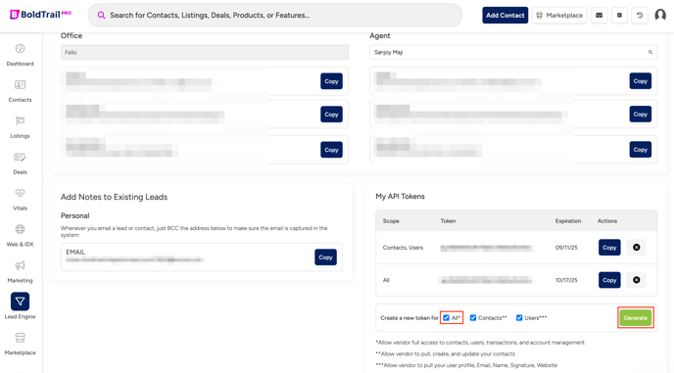Open Web & IDX globe icon
Image resolution: width=674 pixels, height=373 pixels.
(x=20, y=229)
